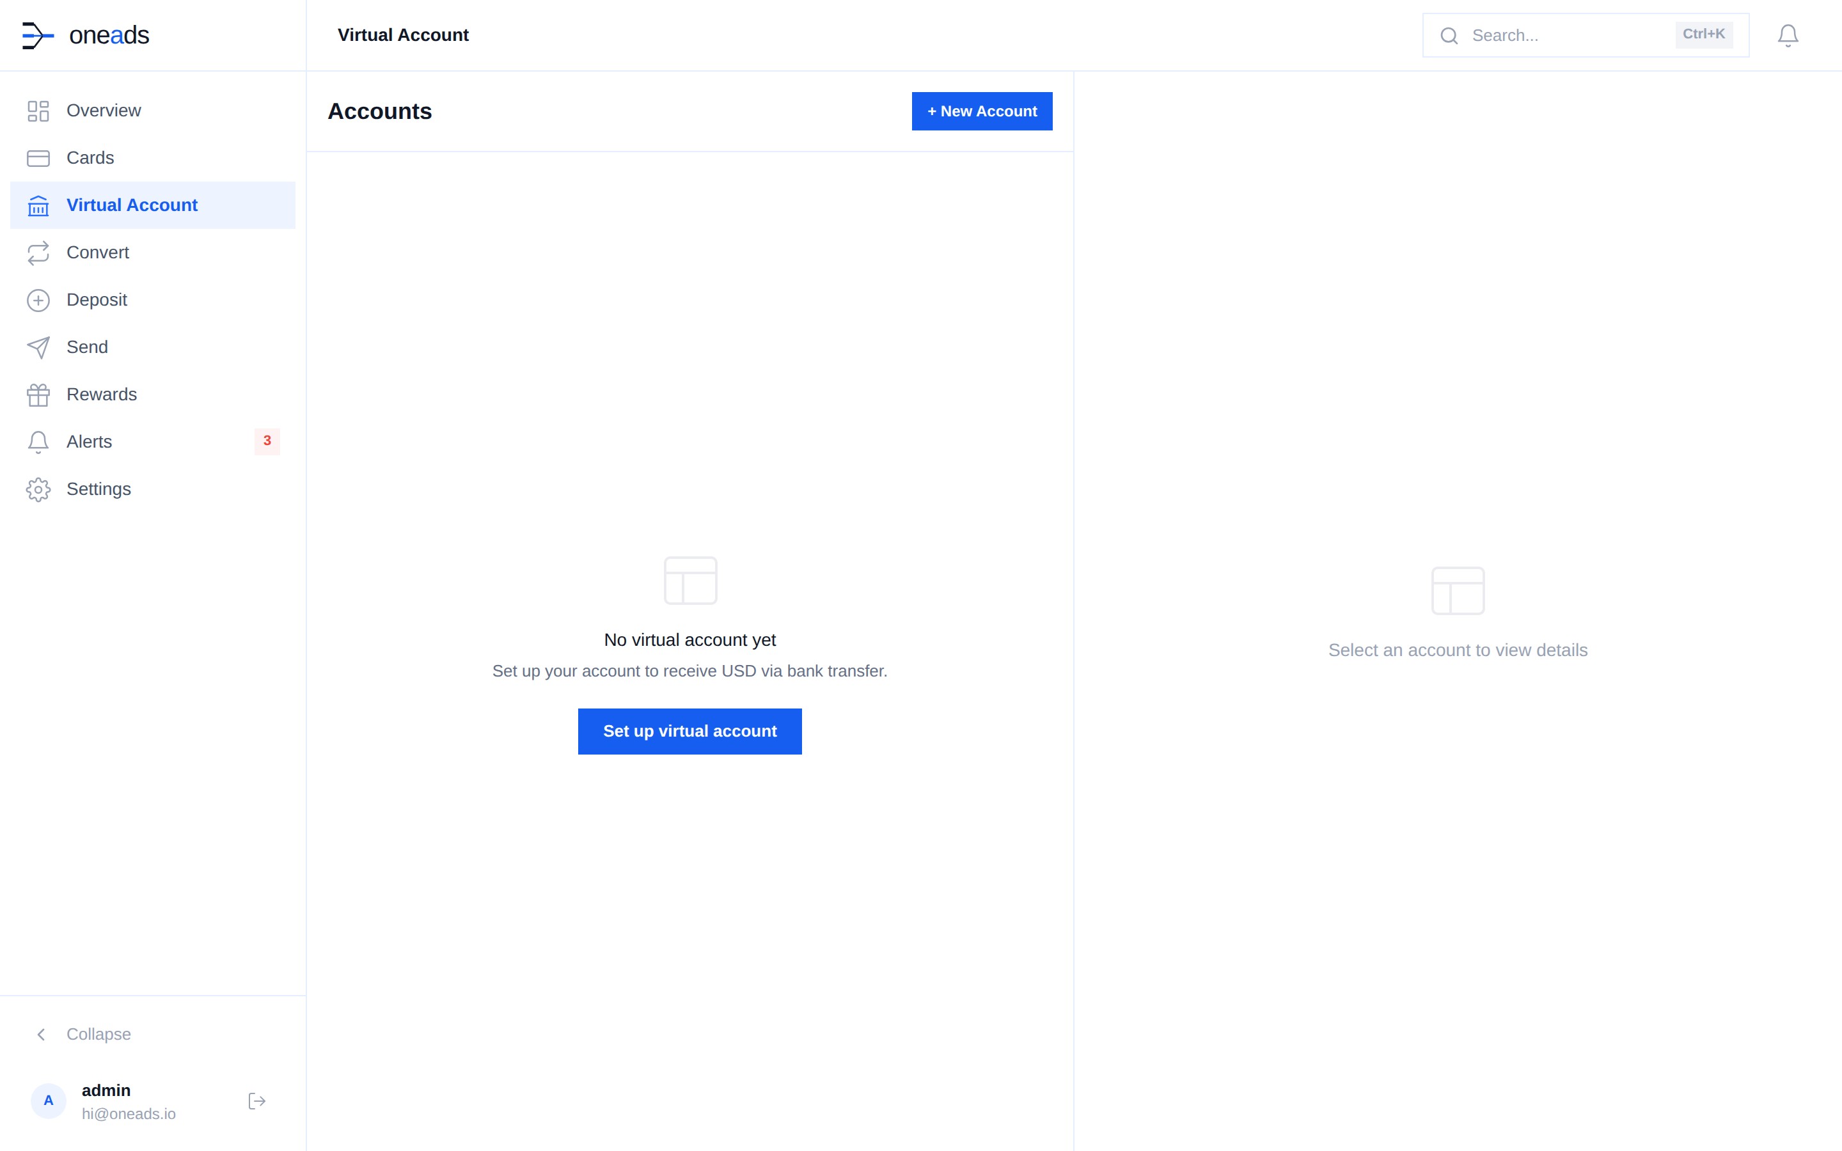The width and height of the screenshot is (1842, 1151).
Task: Click the Alerts badge showing 3
Action: [267, 441]
